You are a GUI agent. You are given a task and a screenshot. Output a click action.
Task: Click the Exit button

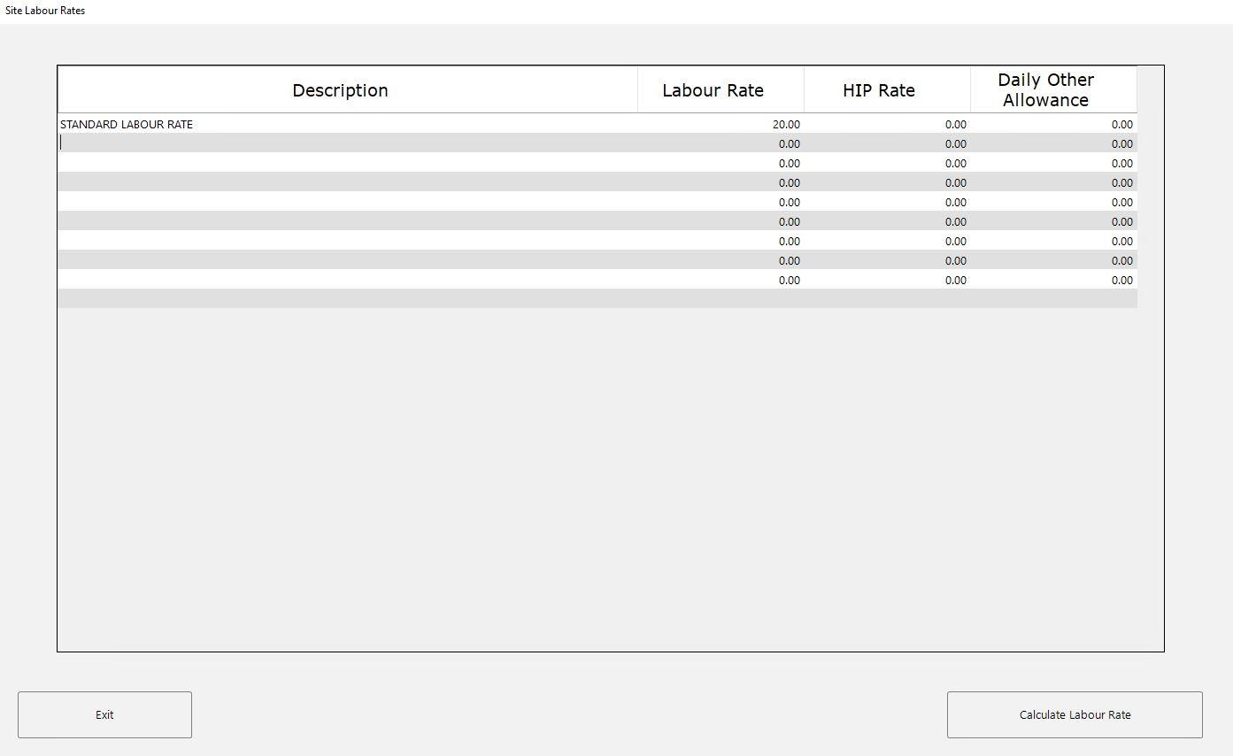tap(104, 714)
